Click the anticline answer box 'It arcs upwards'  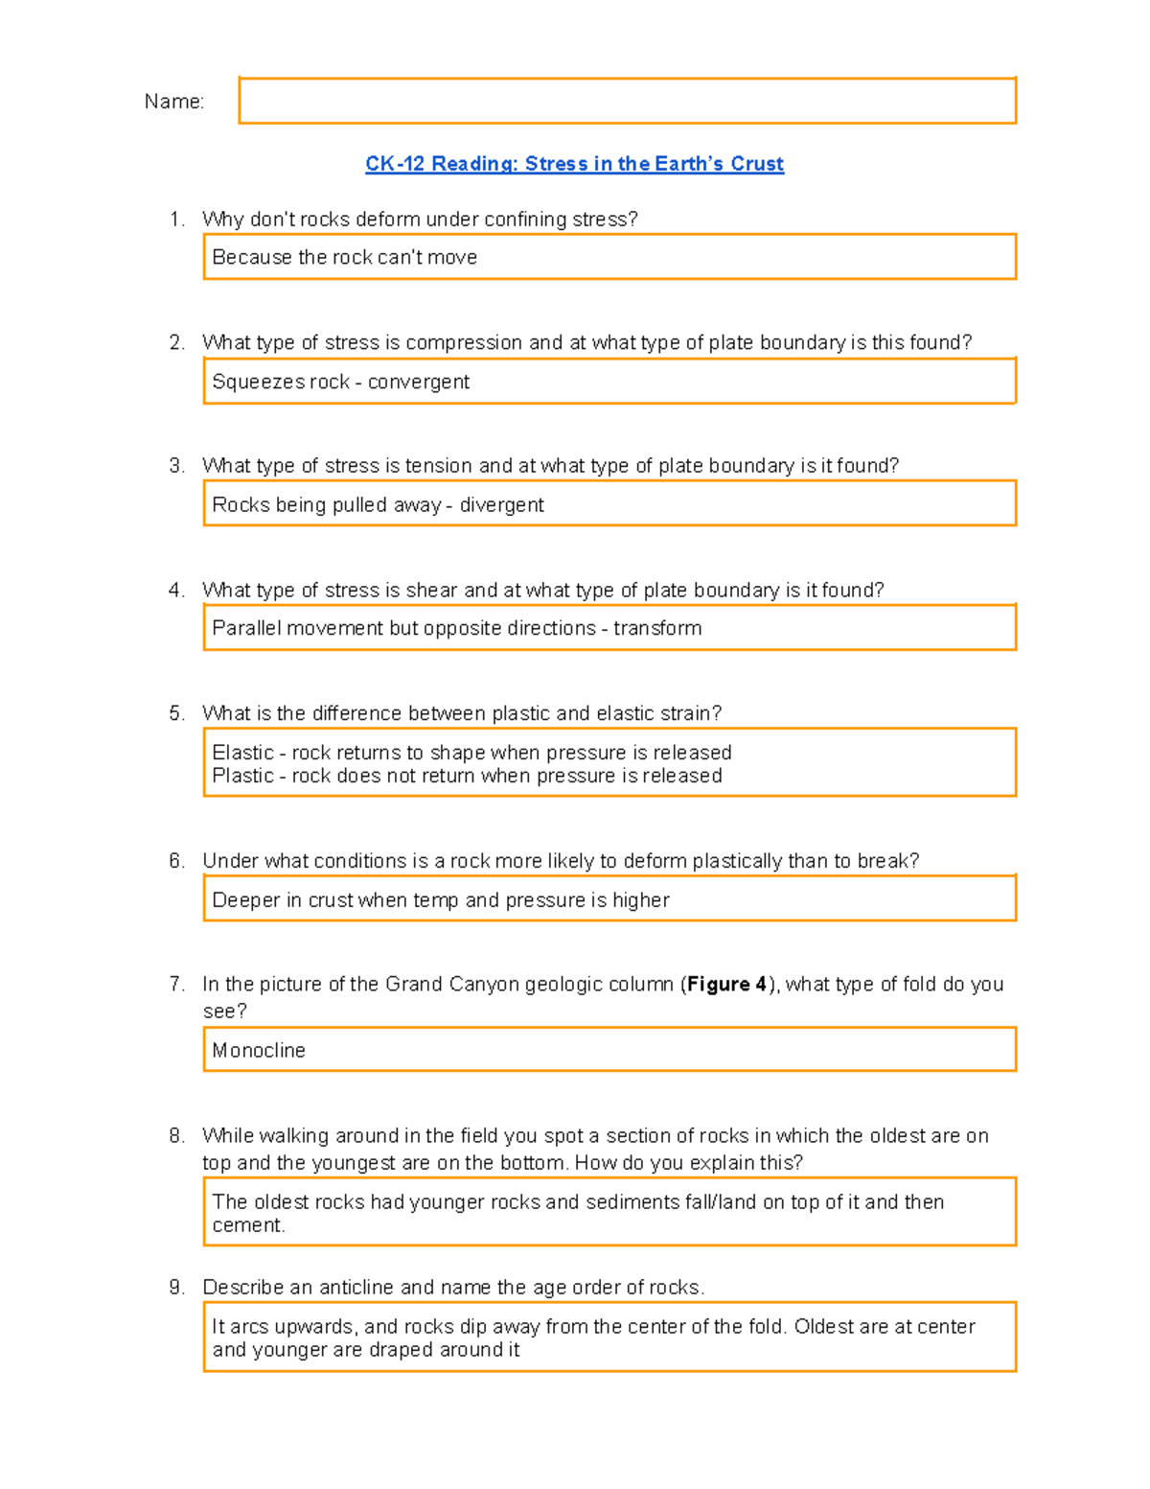(609, 1338)
